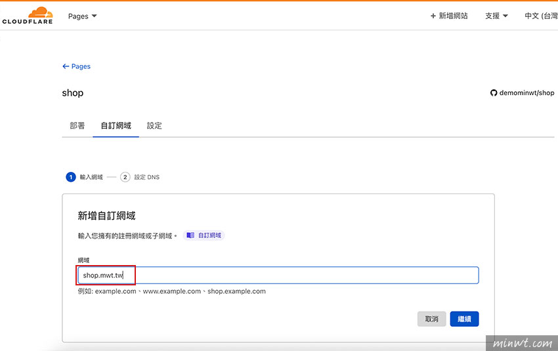Switch to the 設定 tab

pyautogui.click(x=154, y=125)
